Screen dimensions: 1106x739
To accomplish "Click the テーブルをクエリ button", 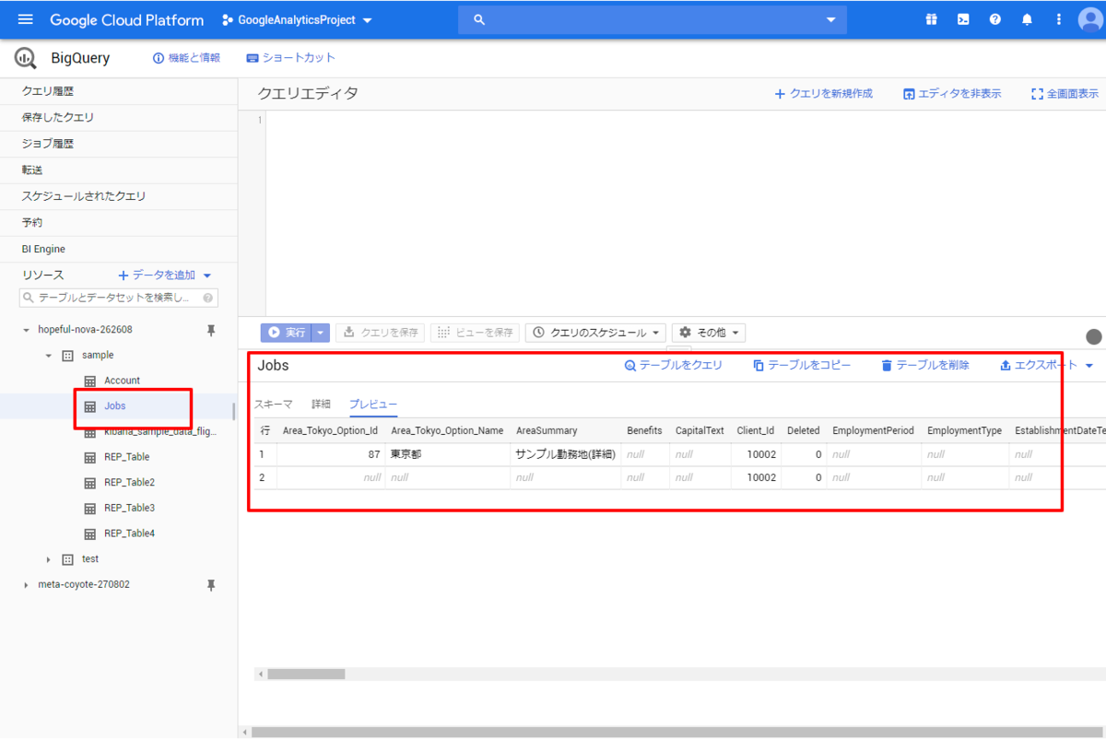I will click(x=674, y=365).
